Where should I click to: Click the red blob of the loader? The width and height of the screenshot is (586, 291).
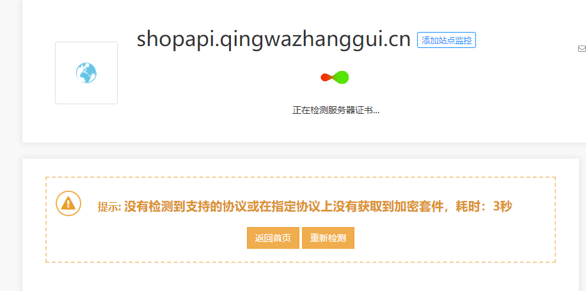[326, 77]
